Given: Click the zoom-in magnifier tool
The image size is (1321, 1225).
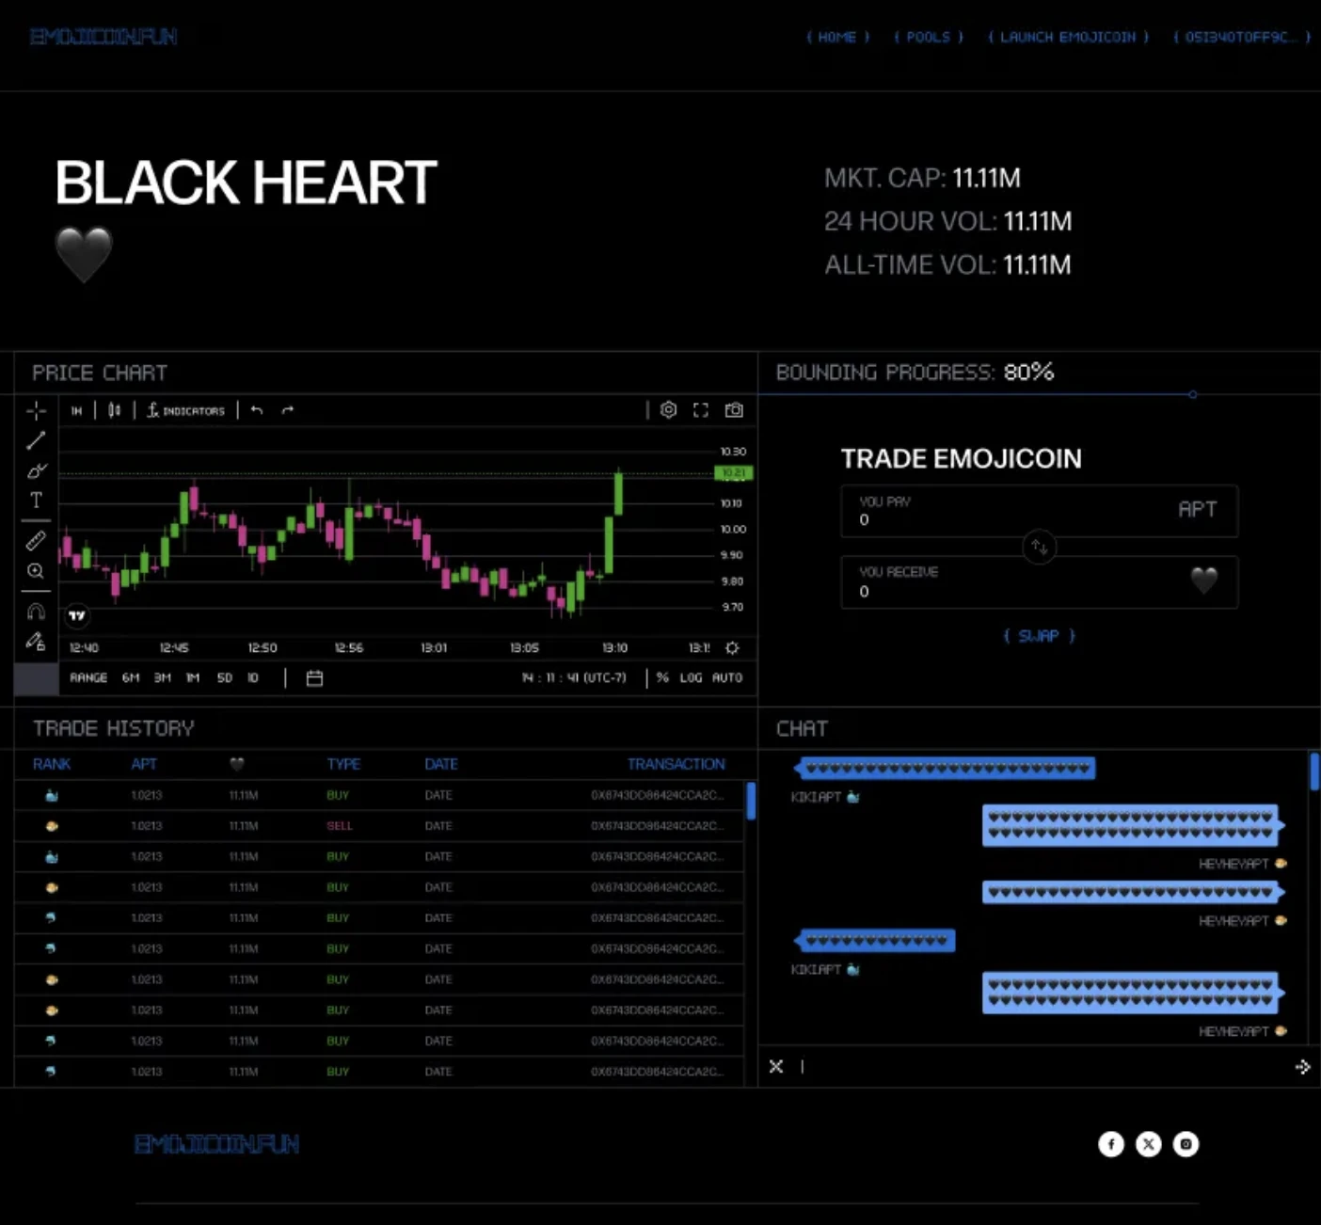Looking at the screenshot, I should [36, 571].
